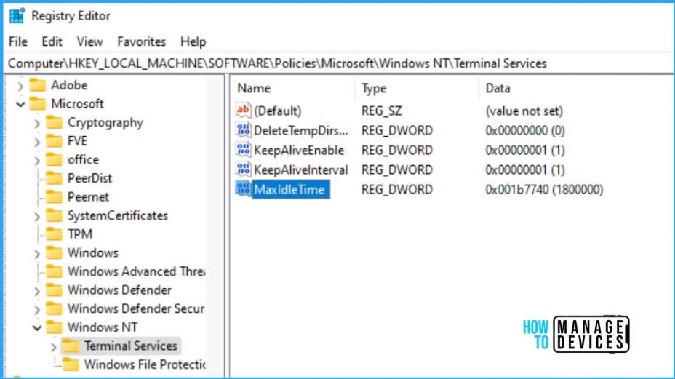Open the File menu
This screenshot has height=379, width=675.
tap(18, 41)
